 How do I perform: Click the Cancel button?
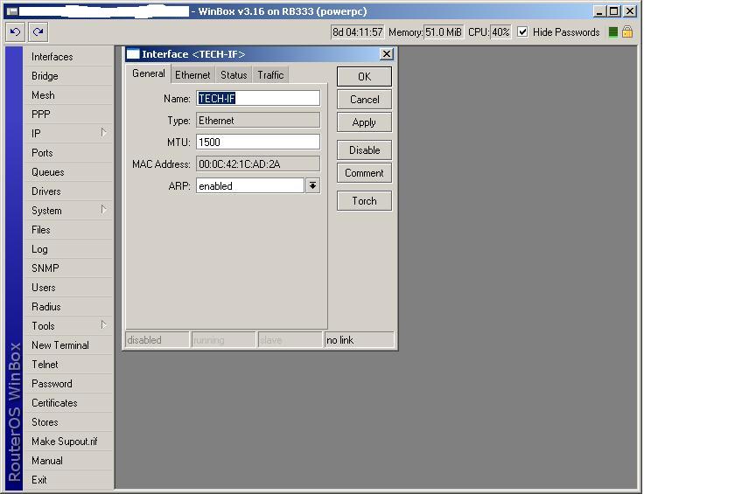click(364, 100)
